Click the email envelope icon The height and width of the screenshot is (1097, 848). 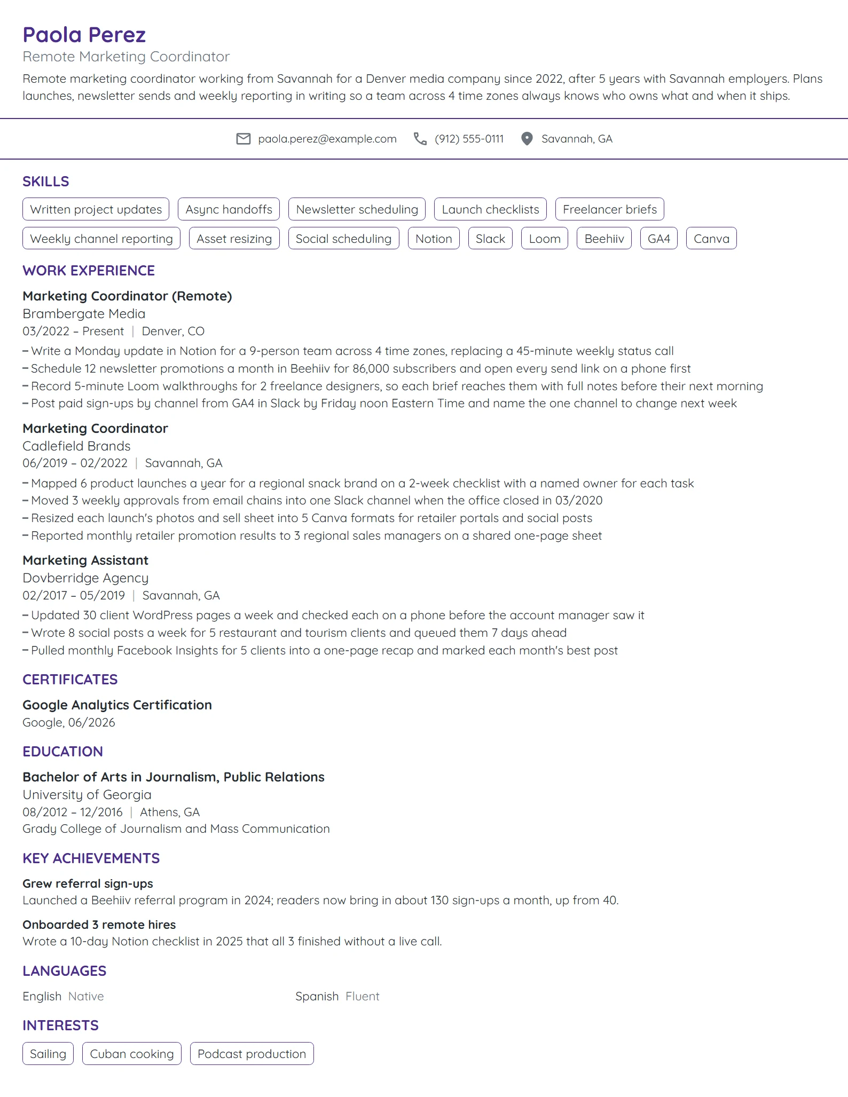[244, 139]
